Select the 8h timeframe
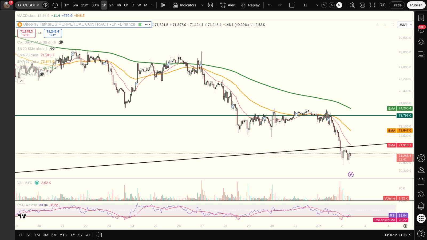Screen dimensions: 427x240 [126, 5]
